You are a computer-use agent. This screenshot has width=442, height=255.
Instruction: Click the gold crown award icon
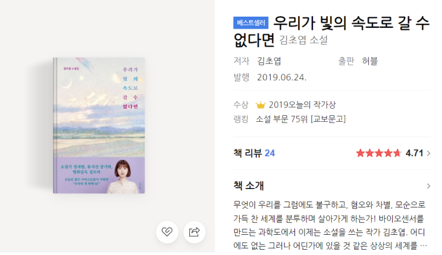coord(261,105)
